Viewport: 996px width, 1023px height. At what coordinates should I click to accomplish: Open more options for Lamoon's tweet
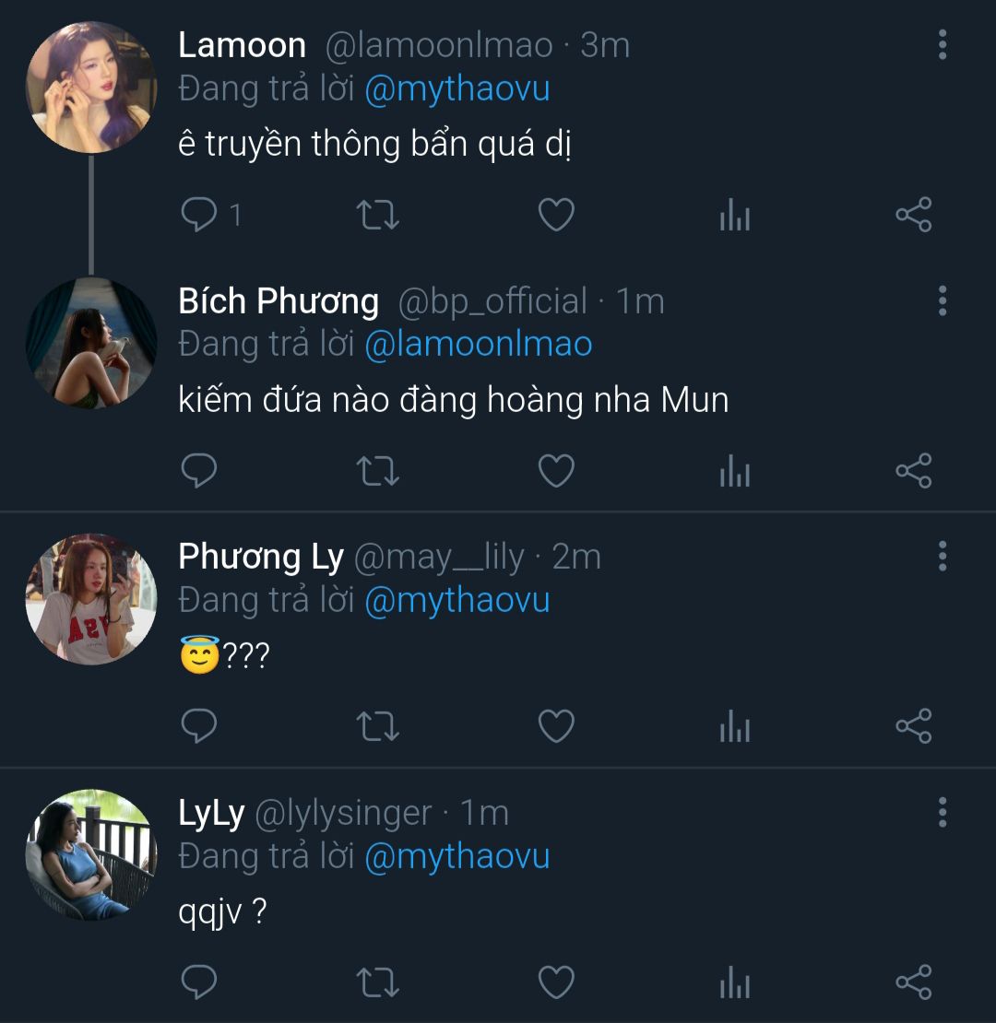click(x=942, y=44)
